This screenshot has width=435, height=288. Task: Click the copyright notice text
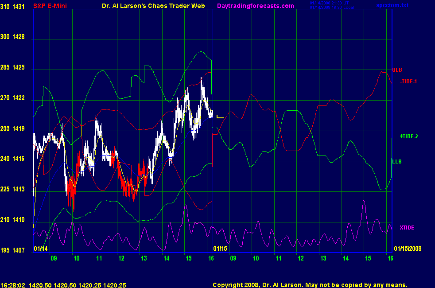coord(310,285)
